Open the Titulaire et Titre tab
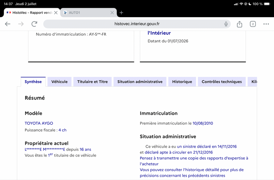 click(x=92, y=82)
